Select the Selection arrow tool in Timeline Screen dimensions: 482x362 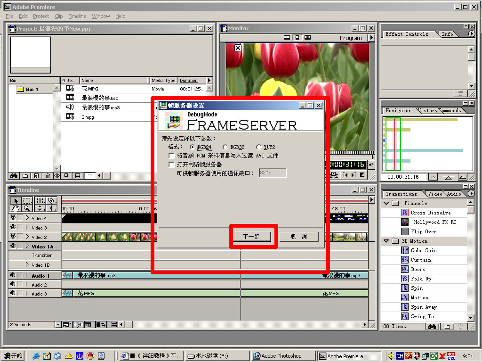tap(16, 201)
